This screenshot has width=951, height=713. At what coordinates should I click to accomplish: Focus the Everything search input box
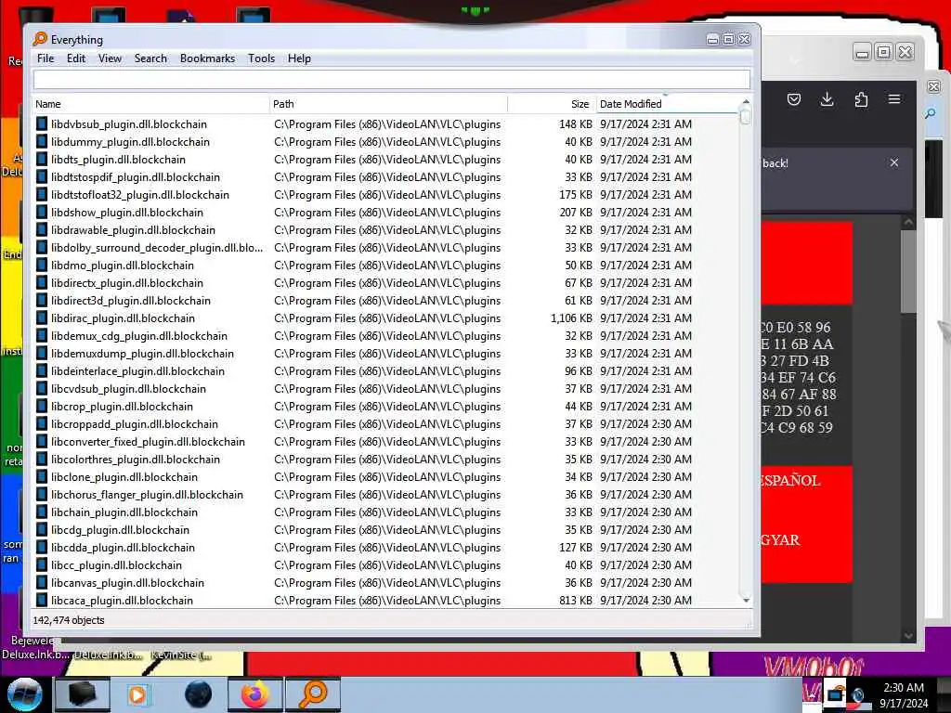click(391, 80)
